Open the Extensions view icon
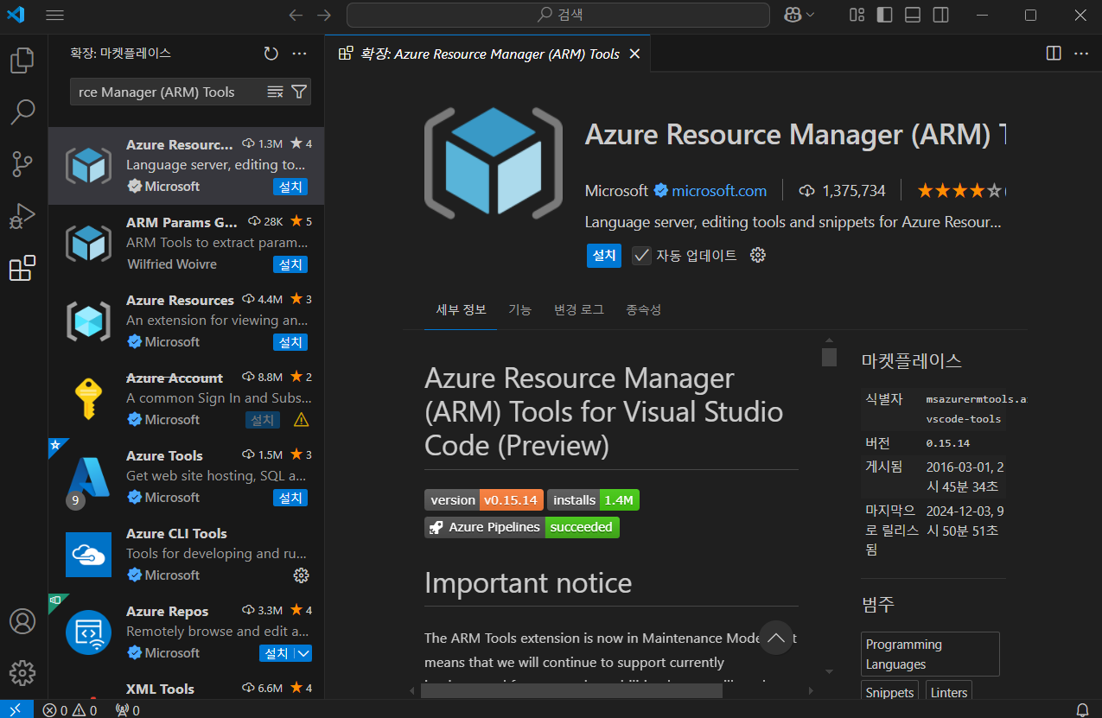 point(22,268)
